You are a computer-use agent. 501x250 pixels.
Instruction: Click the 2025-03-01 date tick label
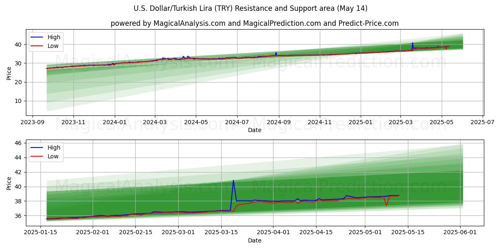[179, 232]
